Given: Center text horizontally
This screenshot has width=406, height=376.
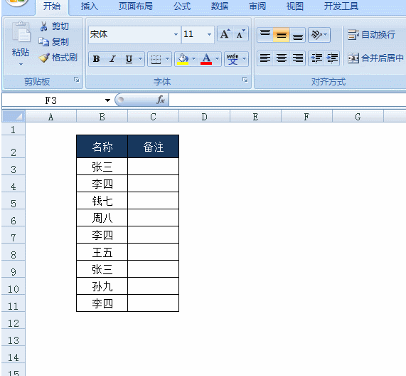Looking at the screenshot, I should tap(281, 58).
